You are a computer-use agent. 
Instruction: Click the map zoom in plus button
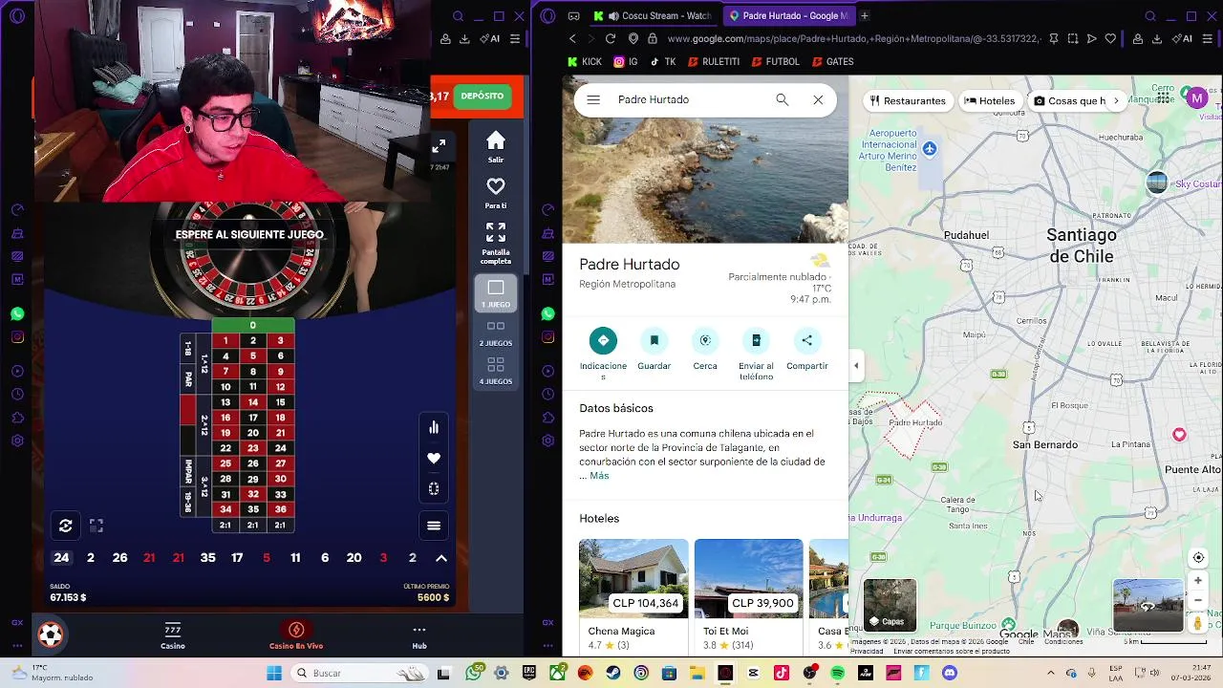(1198, 581)
